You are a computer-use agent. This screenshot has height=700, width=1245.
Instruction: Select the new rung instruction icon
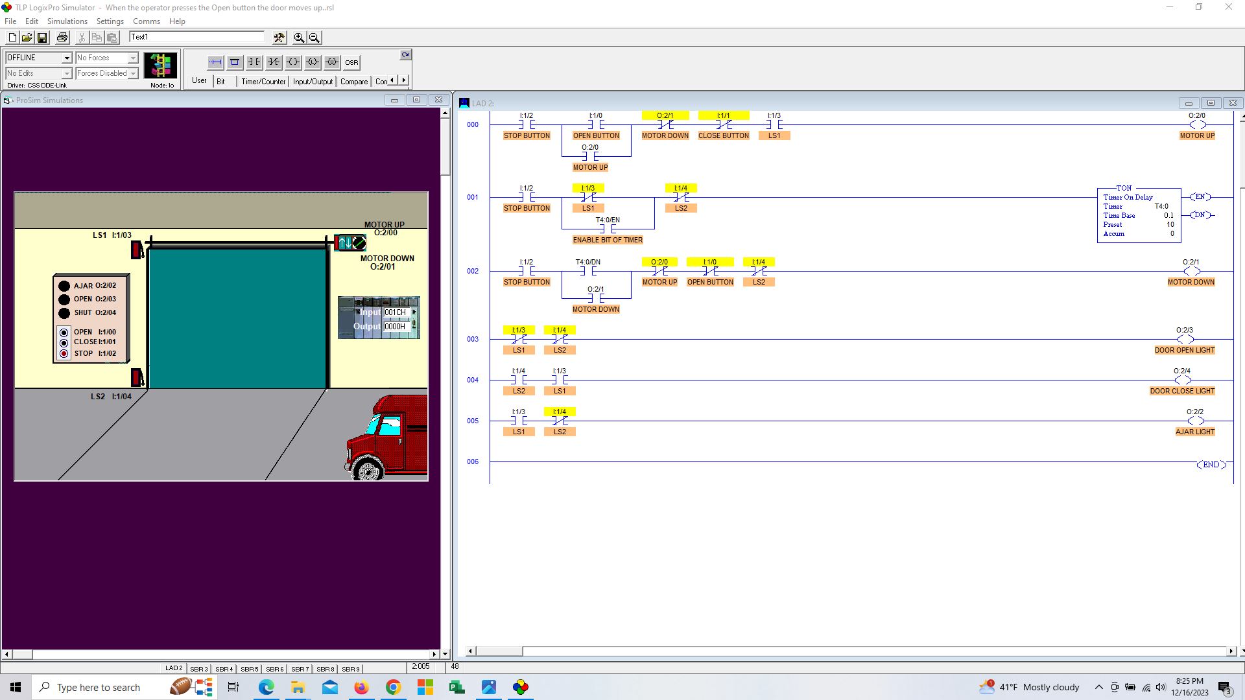[215, 62]
